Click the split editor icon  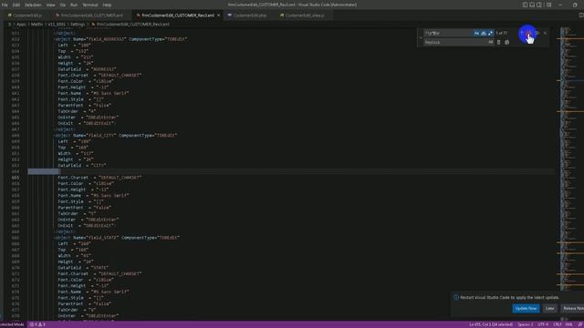tap(581, 15)
